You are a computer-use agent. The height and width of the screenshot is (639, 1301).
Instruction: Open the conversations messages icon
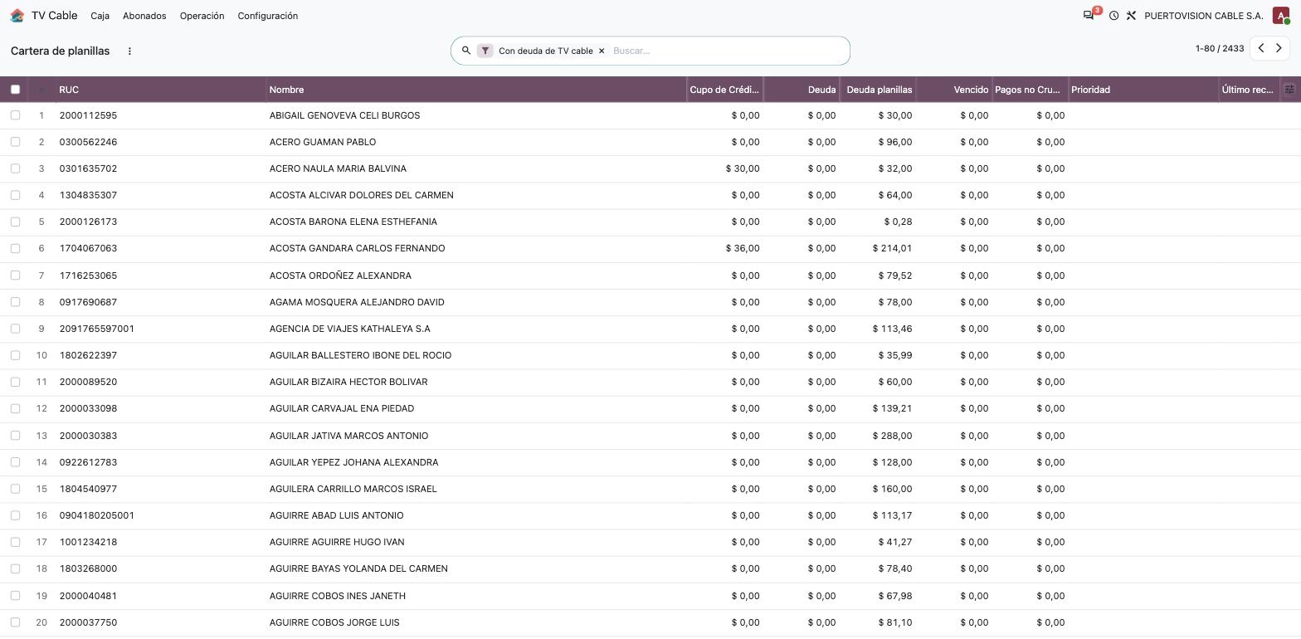click(1089, 16)
